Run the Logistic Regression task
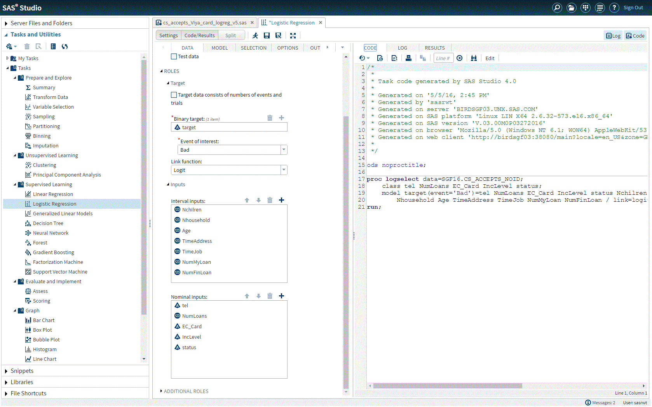Image resolution: width=652 pixels, height=407 pixels. (x=255, y=35)
